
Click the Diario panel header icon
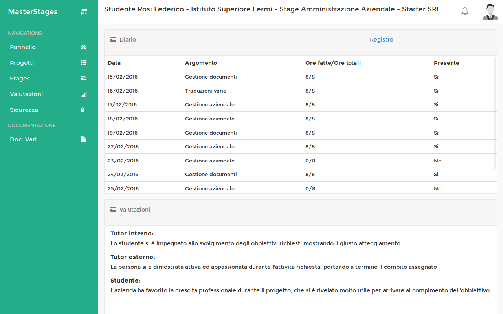coord(113,40)
